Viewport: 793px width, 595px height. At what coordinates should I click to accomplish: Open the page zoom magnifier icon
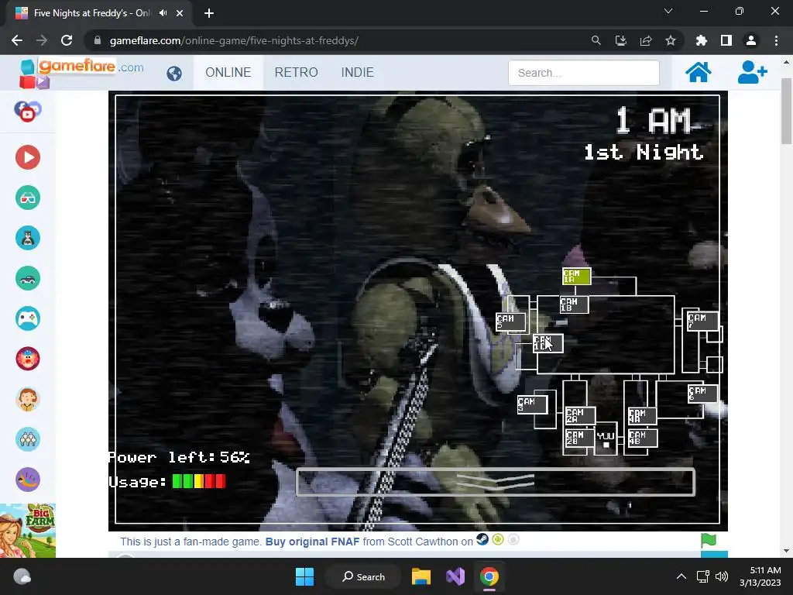coord(596,40)
